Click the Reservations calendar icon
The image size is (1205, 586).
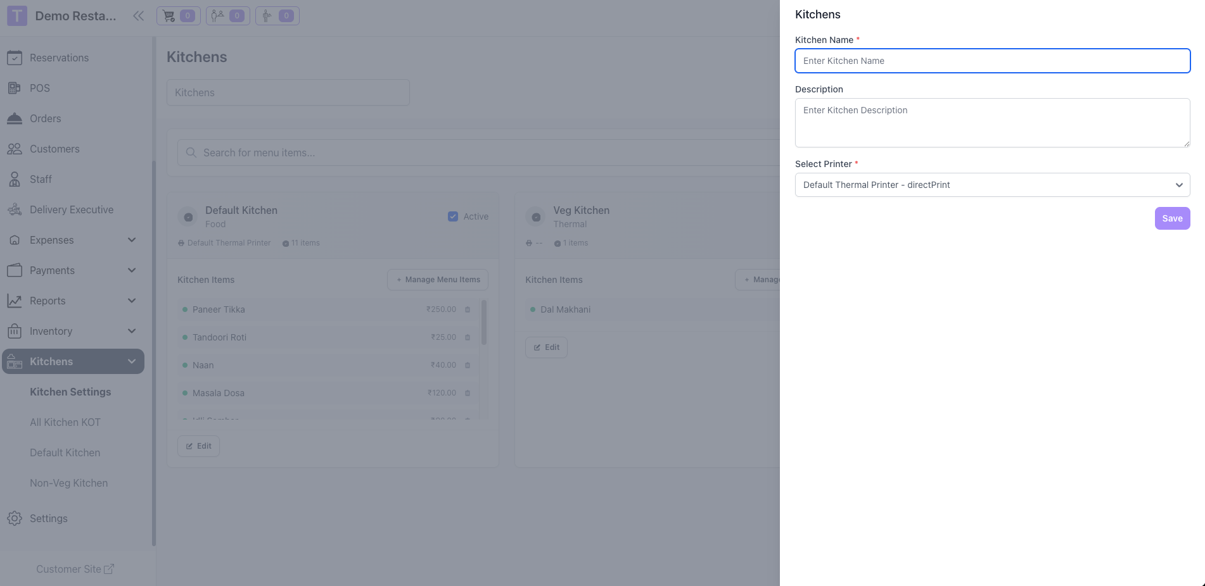(x=15, y=58)
